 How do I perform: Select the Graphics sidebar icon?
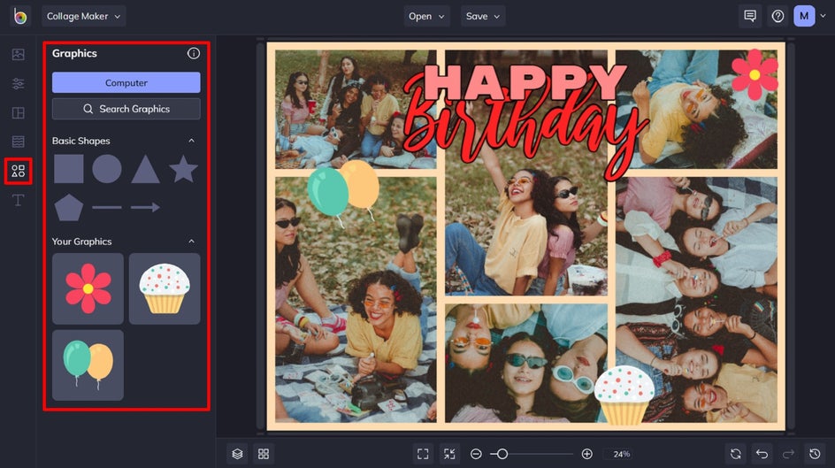pyautogui.click(x=18, y=171)
